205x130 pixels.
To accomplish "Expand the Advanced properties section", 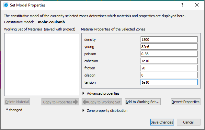I will tap(84, 93).
